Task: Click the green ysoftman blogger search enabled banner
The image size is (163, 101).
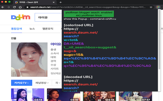Action: 89,14
